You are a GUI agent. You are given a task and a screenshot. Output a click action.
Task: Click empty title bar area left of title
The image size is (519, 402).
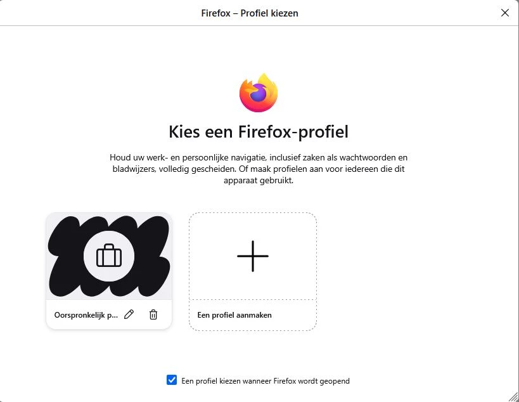(x=95, y=13)
